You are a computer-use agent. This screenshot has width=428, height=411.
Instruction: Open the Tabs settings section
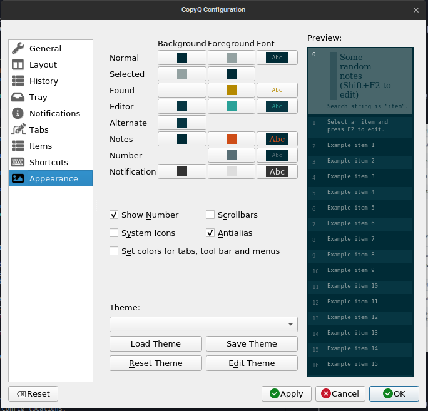coord(51,129)
